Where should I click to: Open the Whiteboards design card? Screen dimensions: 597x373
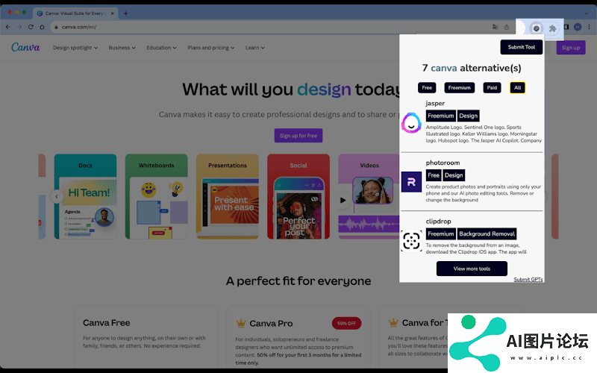(157, 196)
